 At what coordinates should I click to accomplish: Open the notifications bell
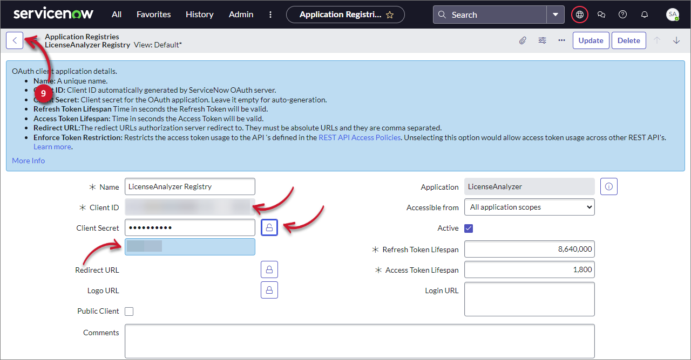[644, 14]
